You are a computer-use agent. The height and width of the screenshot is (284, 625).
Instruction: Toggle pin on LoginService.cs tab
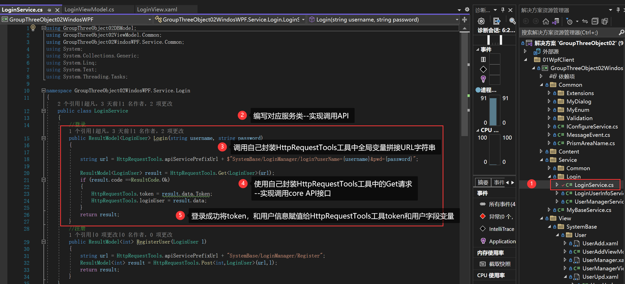(x=49, y=10)
